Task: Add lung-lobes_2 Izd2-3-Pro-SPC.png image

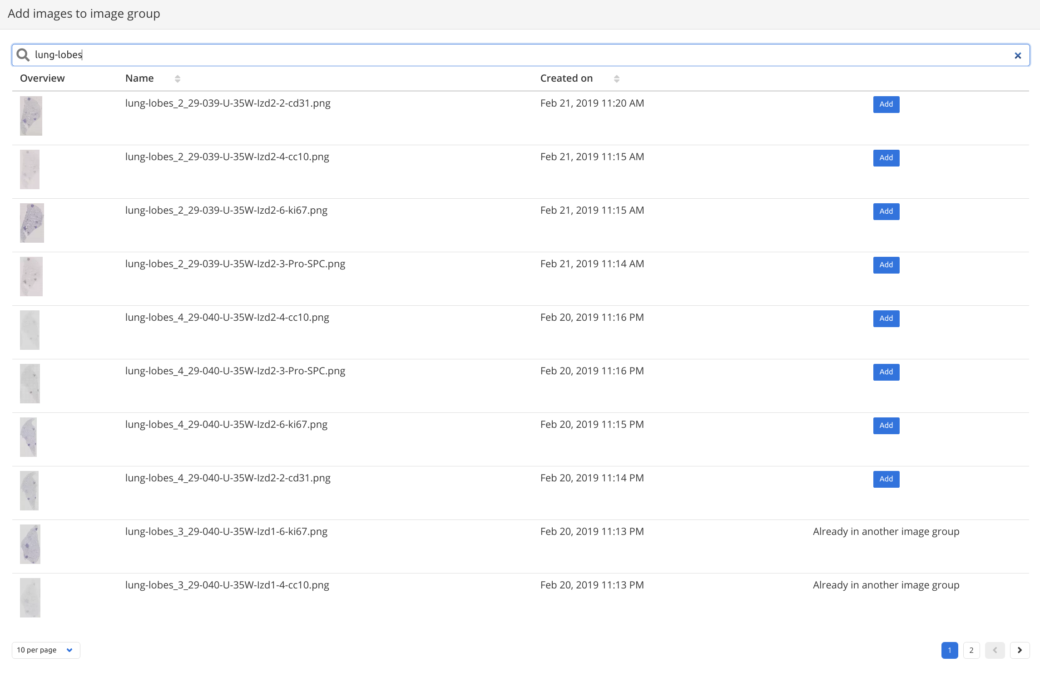Action: pyautogui.click(x=886, y=265)
